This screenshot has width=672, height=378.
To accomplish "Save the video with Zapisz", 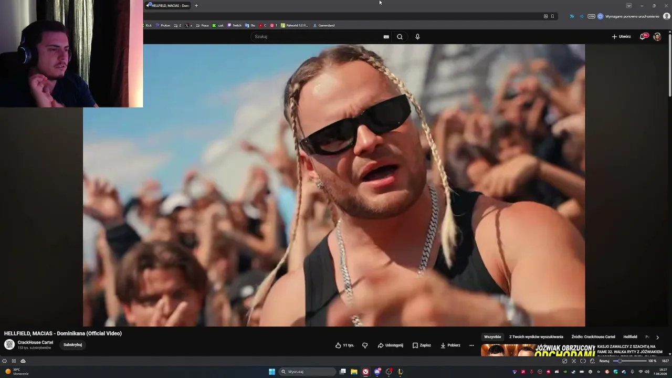I will pos(422,345).
